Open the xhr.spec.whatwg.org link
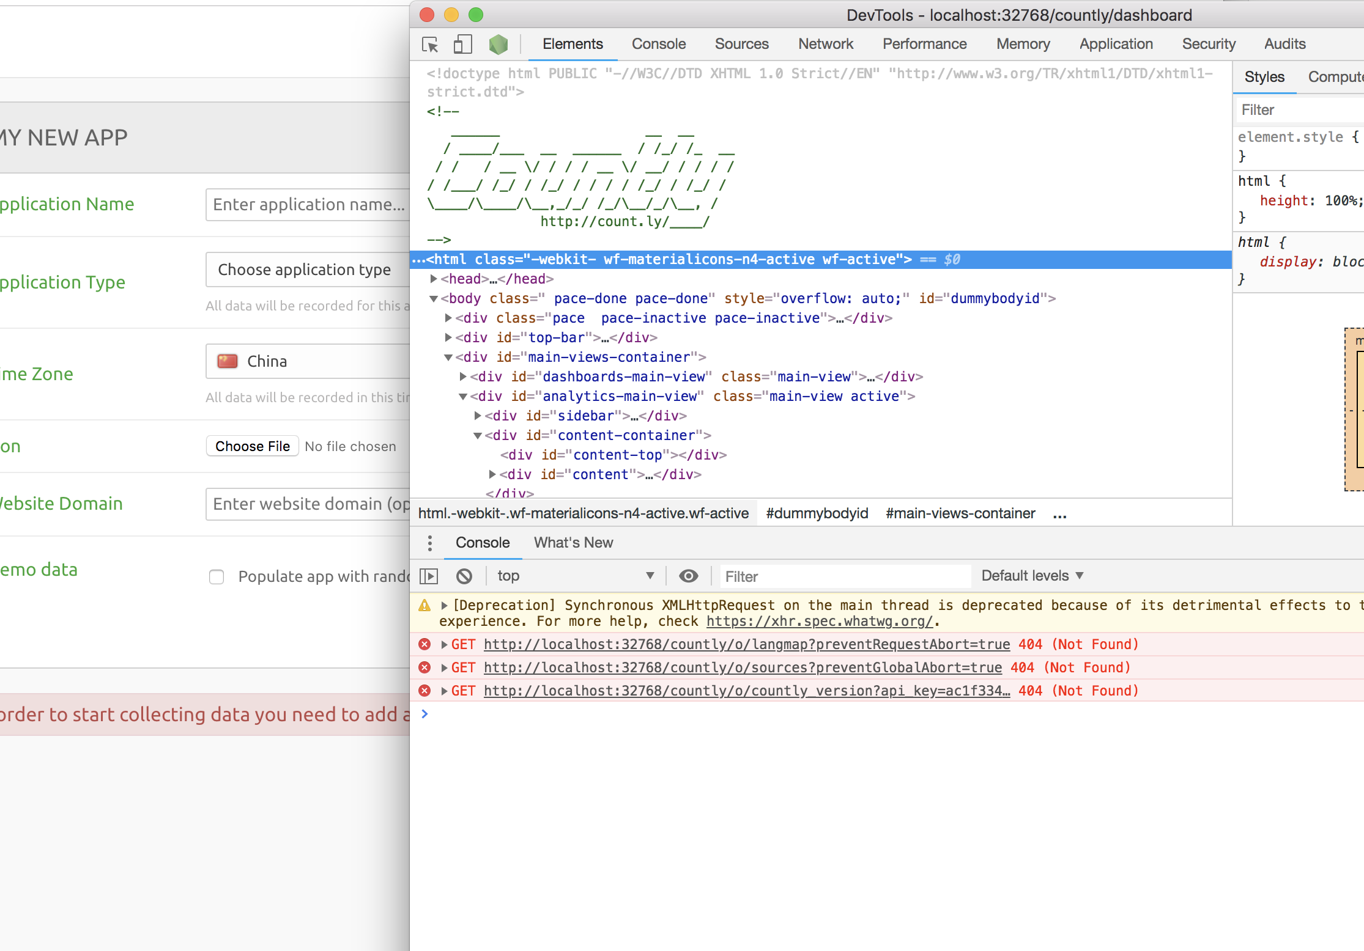This screenshot has height=951, width=1364. point(820,622)
